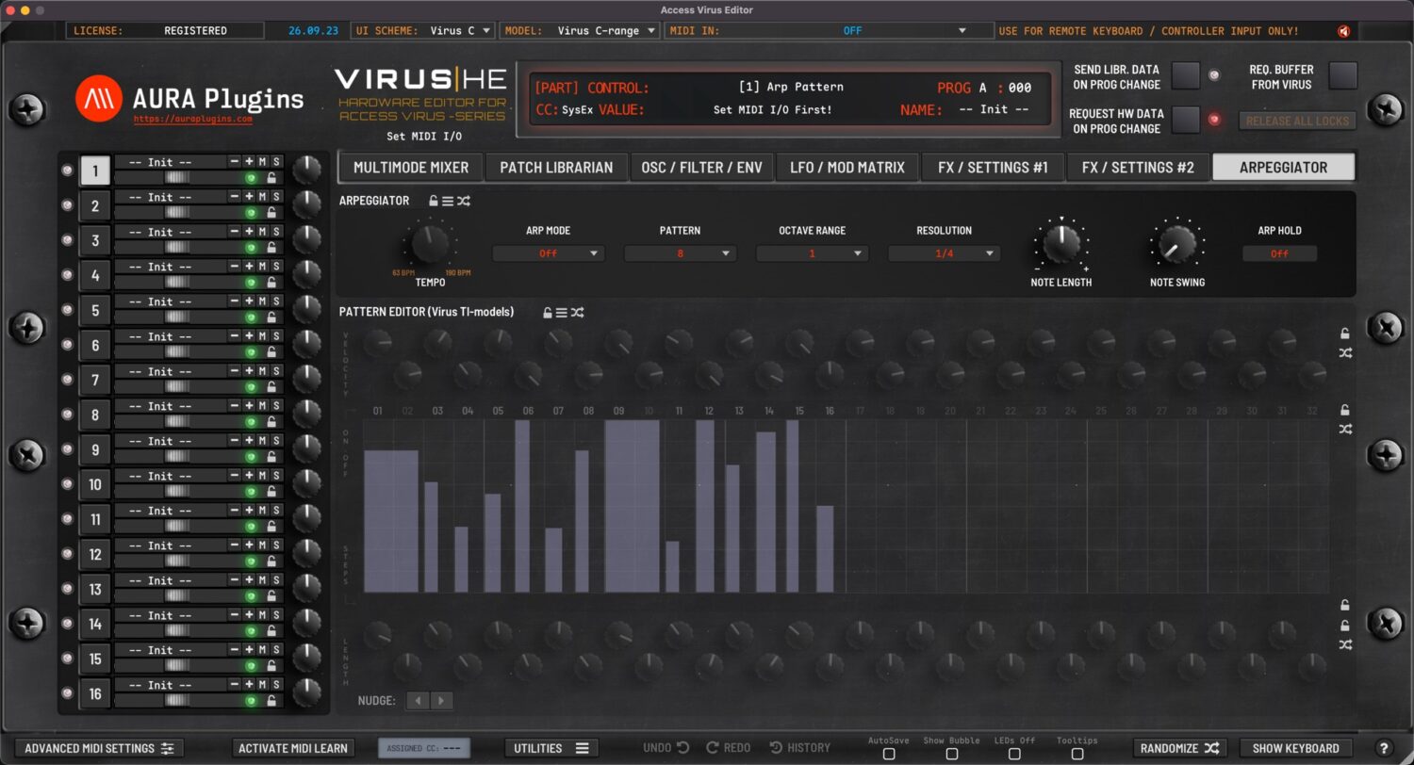
Task: Mute part 1 with the M button
Action: [x=263, y=162]
